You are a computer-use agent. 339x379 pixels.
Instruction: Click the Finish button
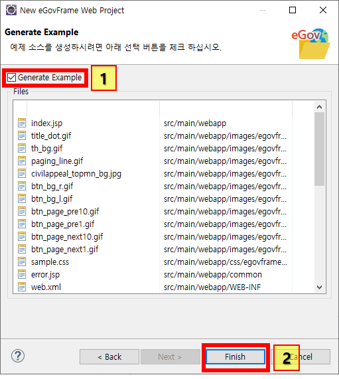pyautogui.click(x=236, y=356)
